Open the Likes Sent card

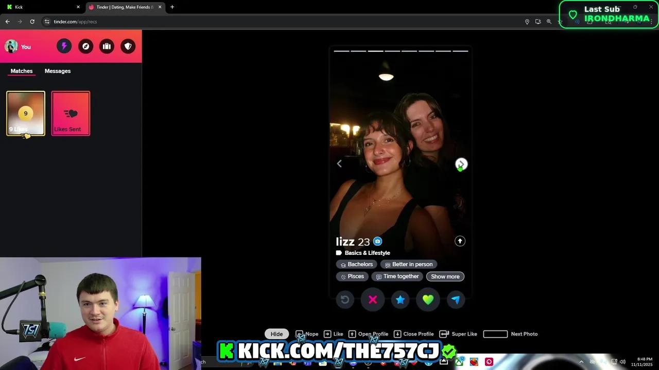pyautogui.click(x=71, y=114)
